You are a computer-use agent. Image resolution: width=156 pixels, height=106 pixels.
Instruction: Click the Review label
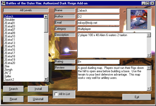(x=65, y=68)
